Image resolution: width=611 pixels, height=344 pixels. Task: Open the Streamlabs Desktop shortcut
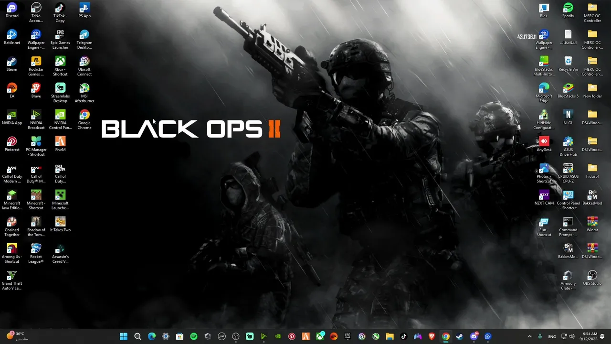(x=60, y=93)
